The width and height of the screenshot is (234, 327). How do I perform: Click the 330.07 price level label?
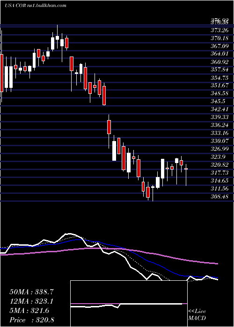click(x=219, y=141)
